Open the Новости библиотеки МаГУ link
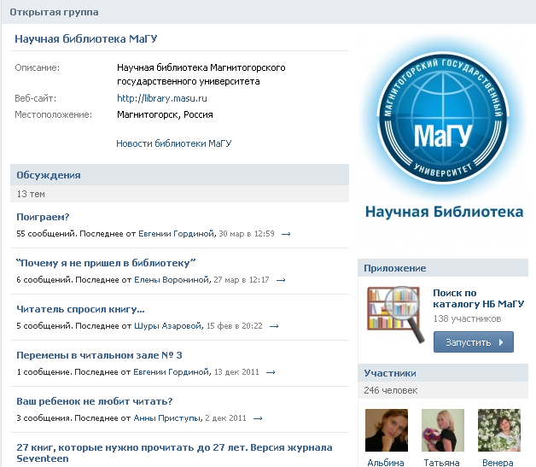 pos(173,143)
